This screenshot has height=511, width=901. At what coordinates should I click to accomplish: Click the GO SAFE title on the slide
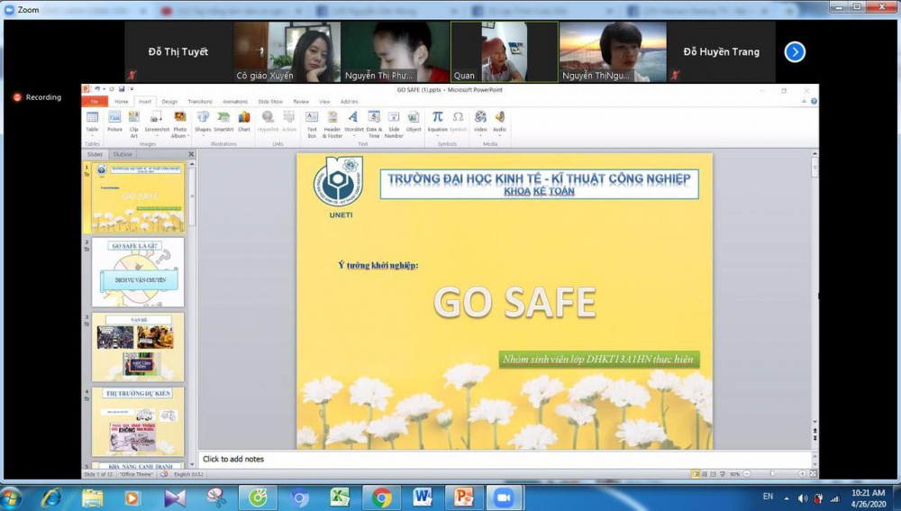(514, 302)
